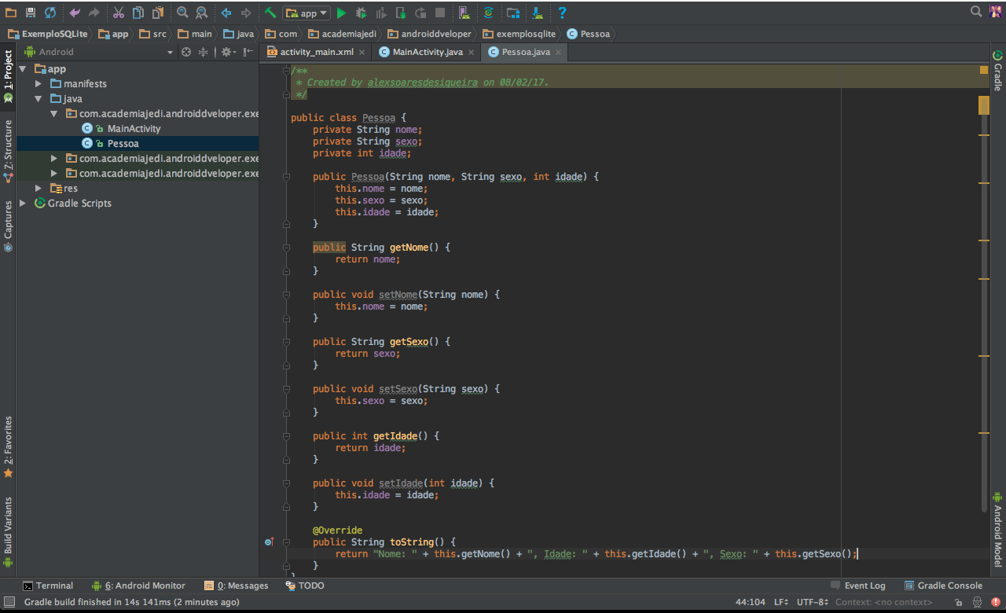Click the Synchronize refresh icon
The image size is (1006, 613).
[50, 13]
